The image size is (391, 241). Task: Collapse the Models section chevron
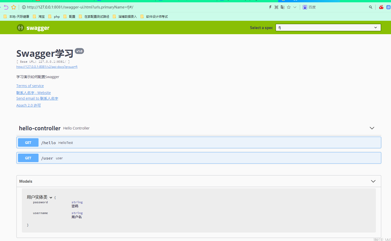[373, 181]
